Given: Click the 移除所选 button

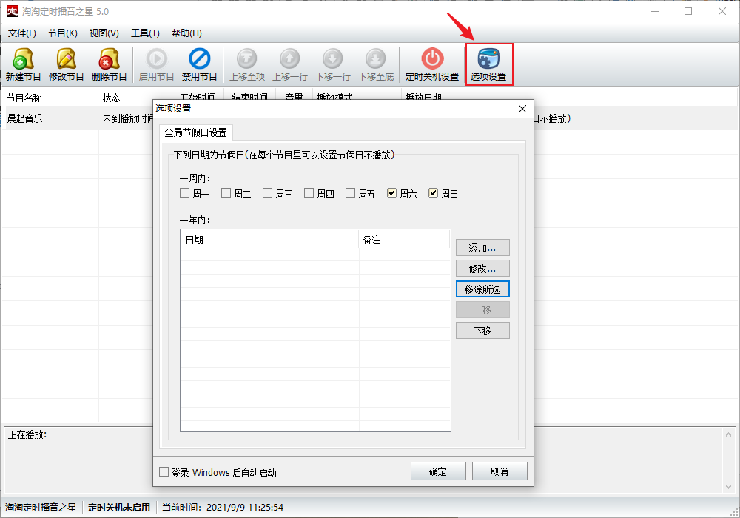Looking at the screenshot, I should (482, 289).
